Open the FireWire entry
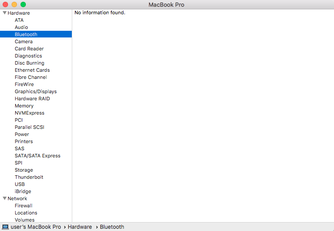334x231 pixels. coord(24,84)
